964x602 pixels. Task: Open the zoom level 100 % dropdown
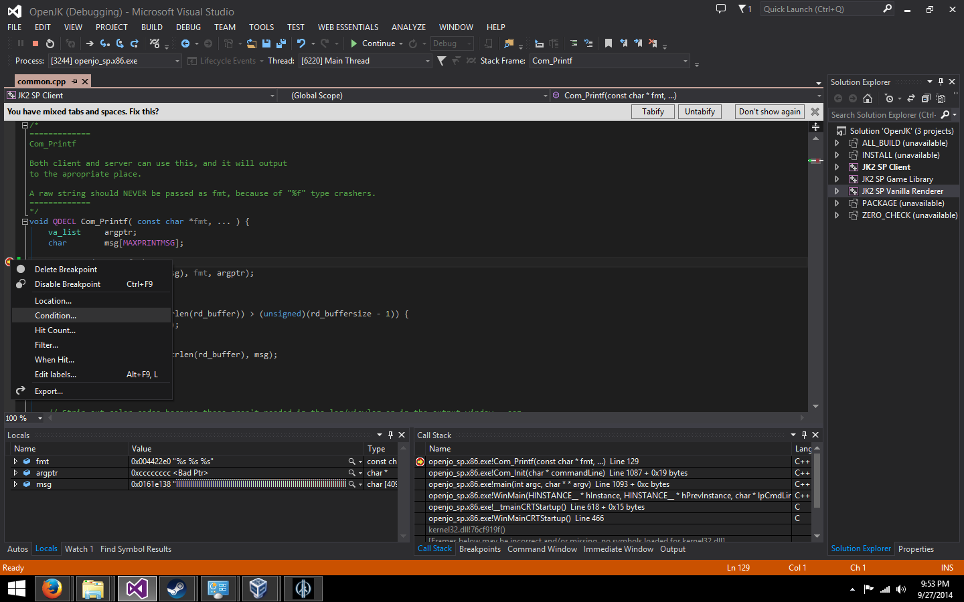coord(40,418)
